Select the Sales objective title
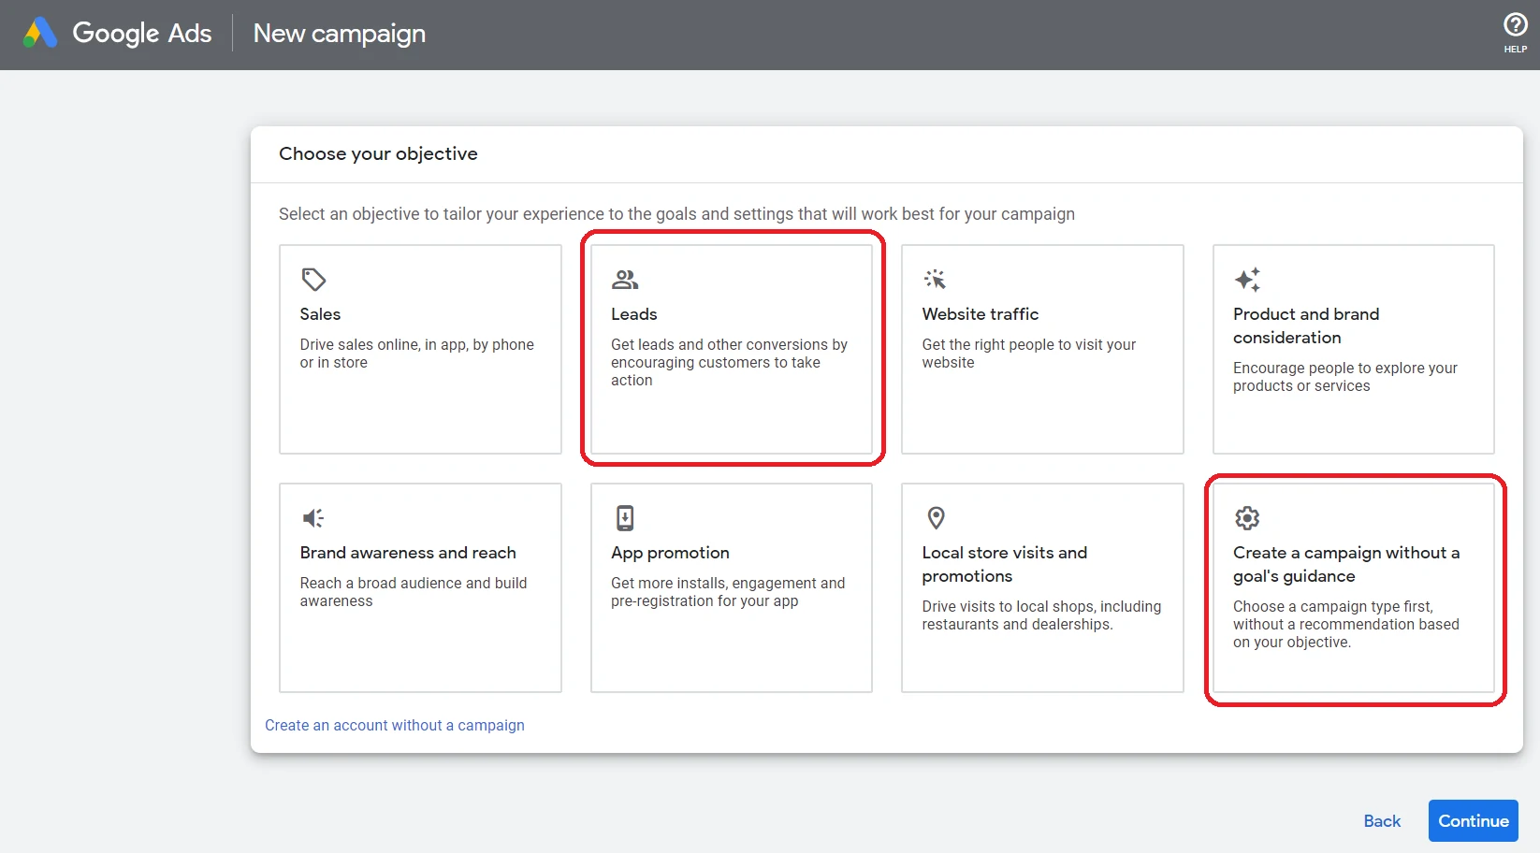1540x853 pixels. tap(320, 314)
